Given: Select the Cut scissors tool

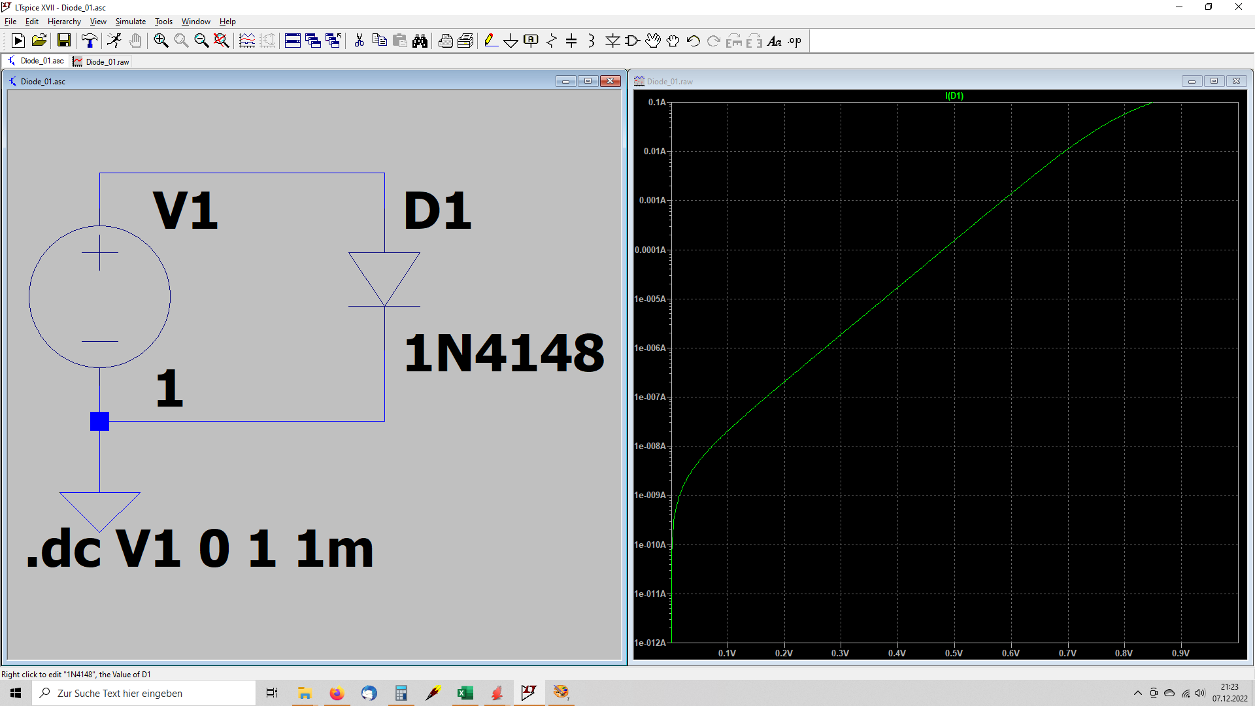Looking at the screenshot, I should [x=359, y=41].
